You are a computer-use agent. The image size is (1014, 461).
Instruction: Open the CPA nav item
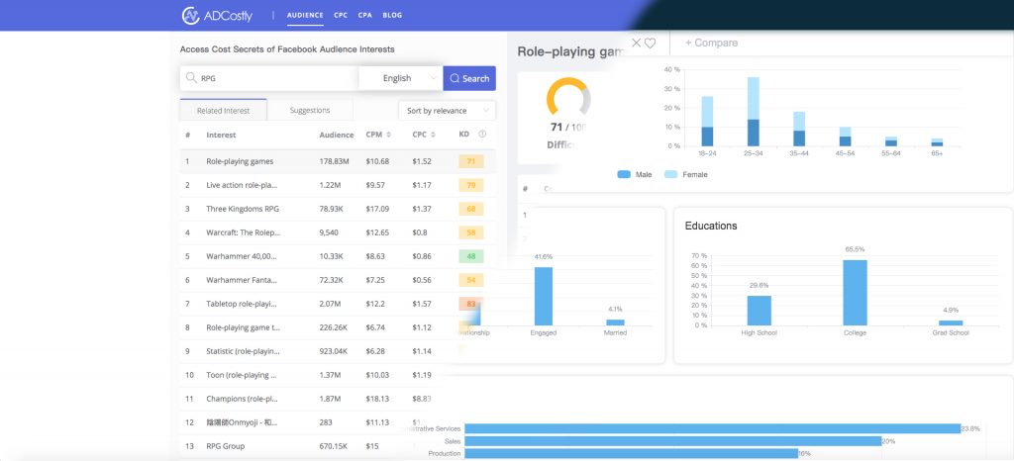tap(364, 15)
